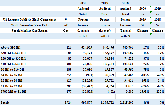Screen dimensions: 165x105
Task: Click the -60% change cell
Action: [x=161, y=86]
